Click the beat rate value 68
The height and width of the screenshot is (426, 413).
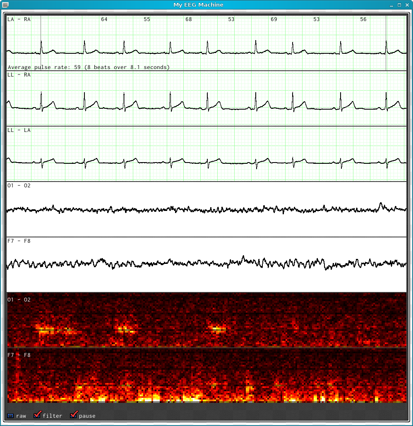pyautogui.click(x=189, y=19)
